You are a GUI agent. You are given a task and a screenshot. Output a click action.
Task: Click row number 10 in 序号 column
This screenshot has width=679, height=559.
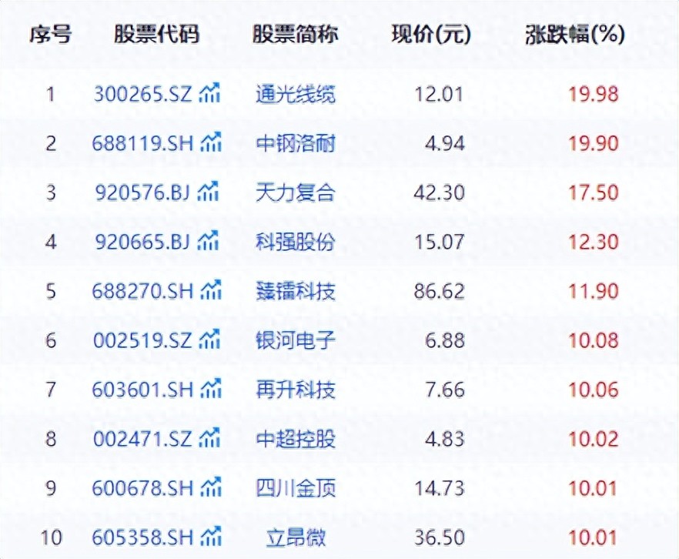tap(51, 538)
